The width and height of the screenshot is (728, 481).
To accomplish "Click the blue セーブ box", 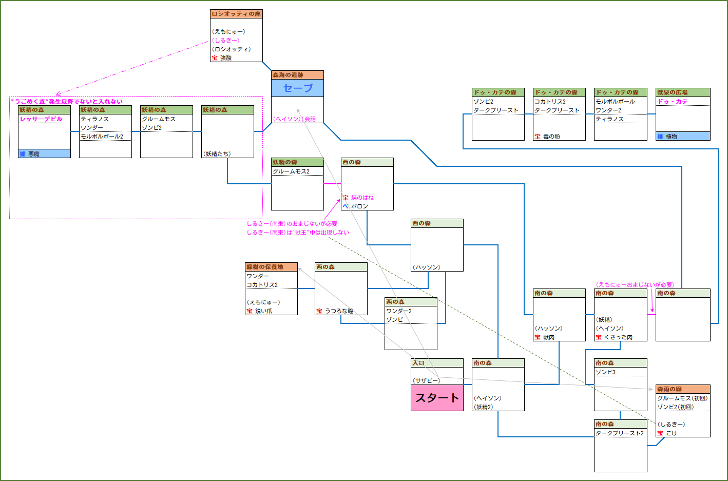I will [298, 88].
